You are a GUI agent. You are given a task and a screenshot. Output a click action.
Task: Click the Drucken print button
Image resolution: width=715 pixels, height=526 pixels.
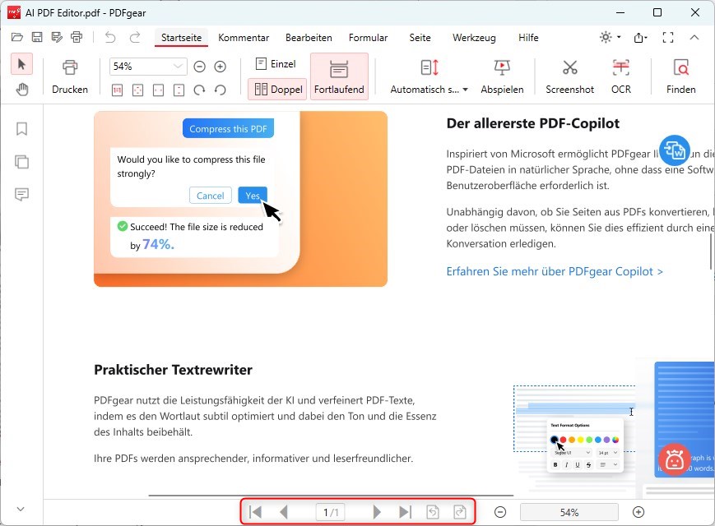70,76
